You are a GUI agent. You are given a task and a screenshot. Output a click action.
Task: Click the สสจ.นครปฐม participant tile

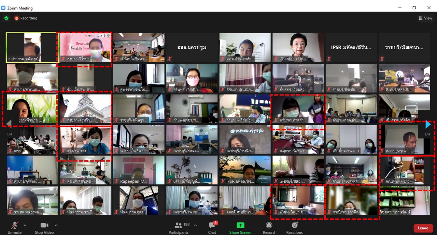tap(192, 47)
